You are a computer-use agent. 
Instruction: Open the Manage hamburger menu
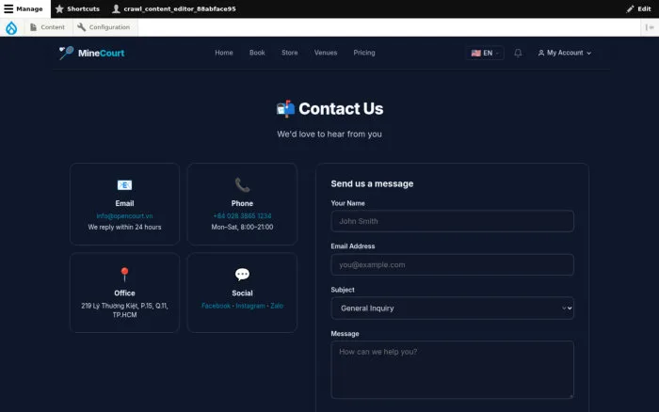24,8
